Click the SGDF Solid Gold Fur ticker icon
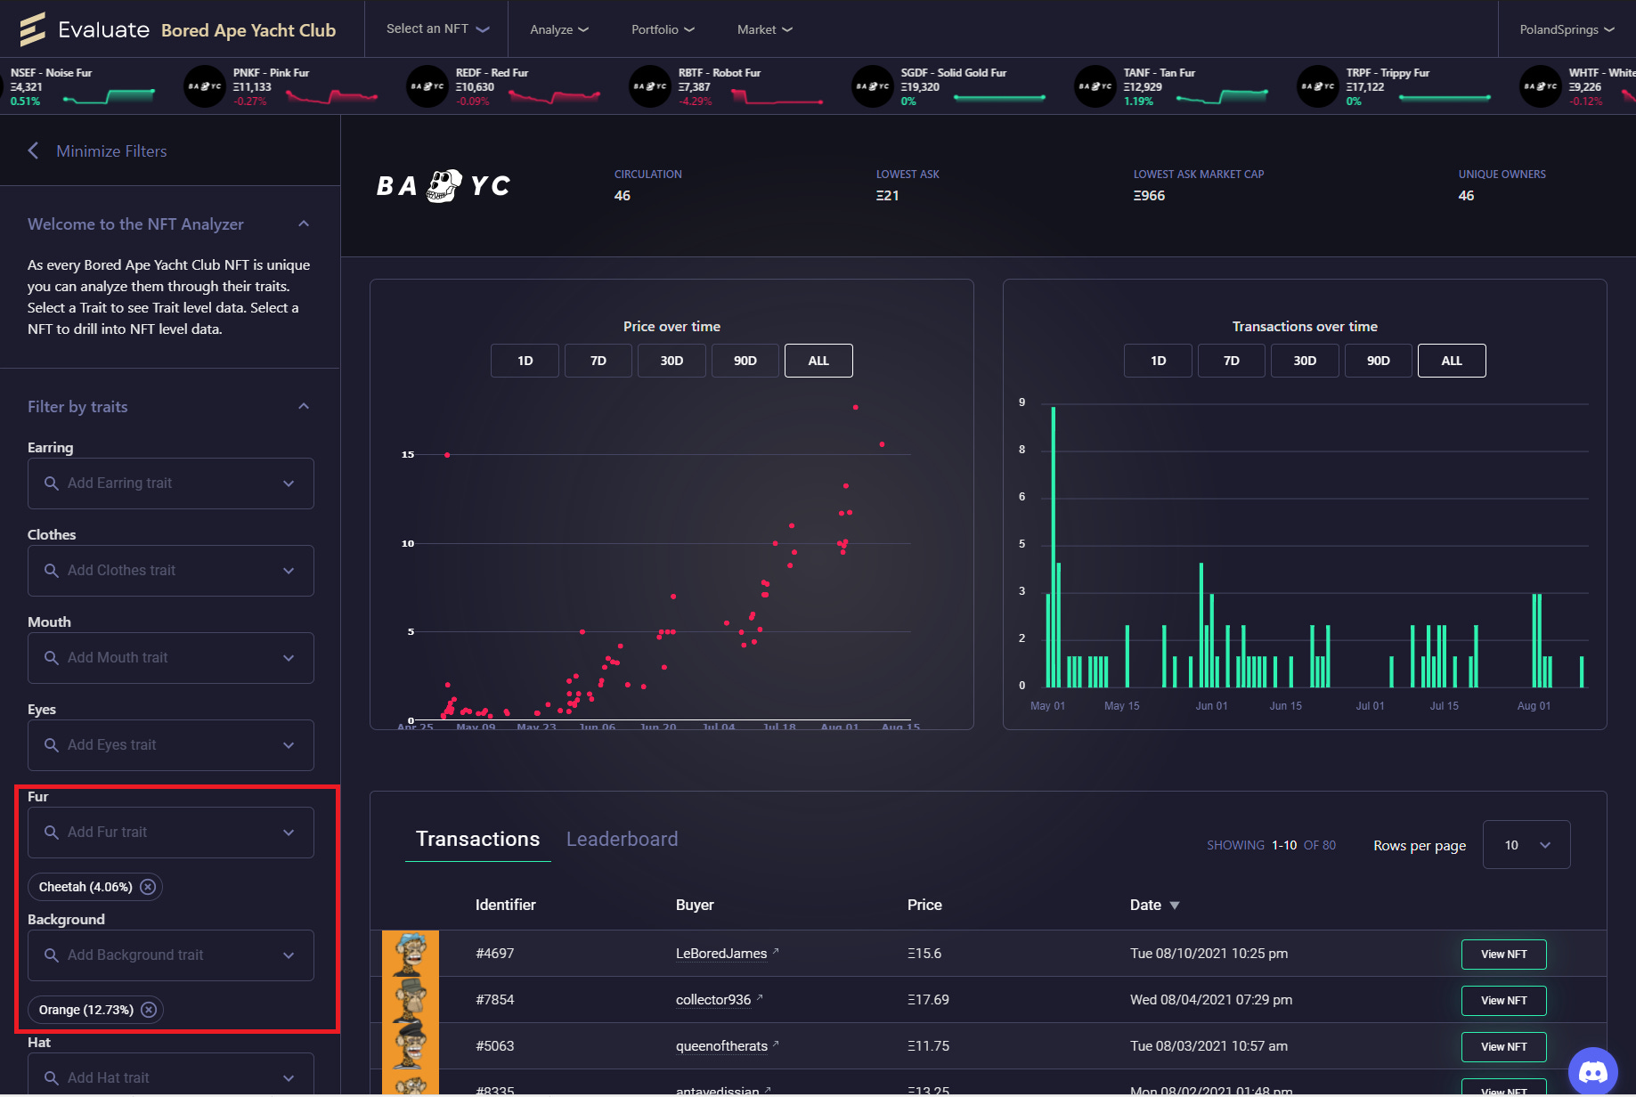The width and height of the screenshot is (1636, 1097). [x=873, y=86]
